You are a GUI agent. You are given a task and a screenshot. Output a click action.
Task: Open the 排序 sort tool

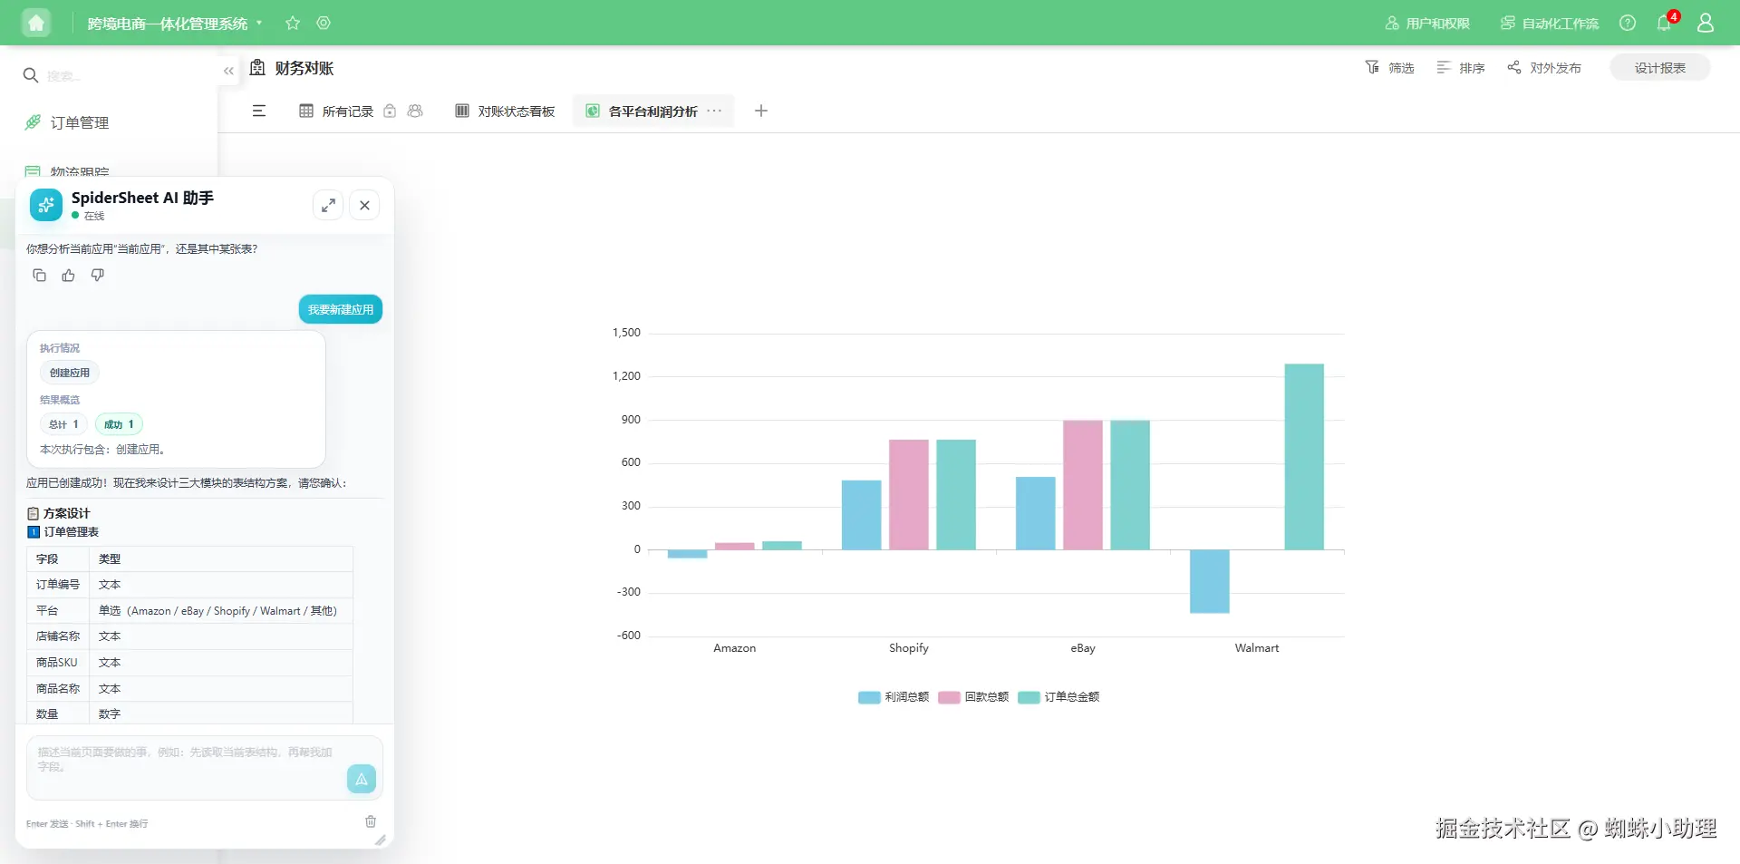(x=1461, y=68)
